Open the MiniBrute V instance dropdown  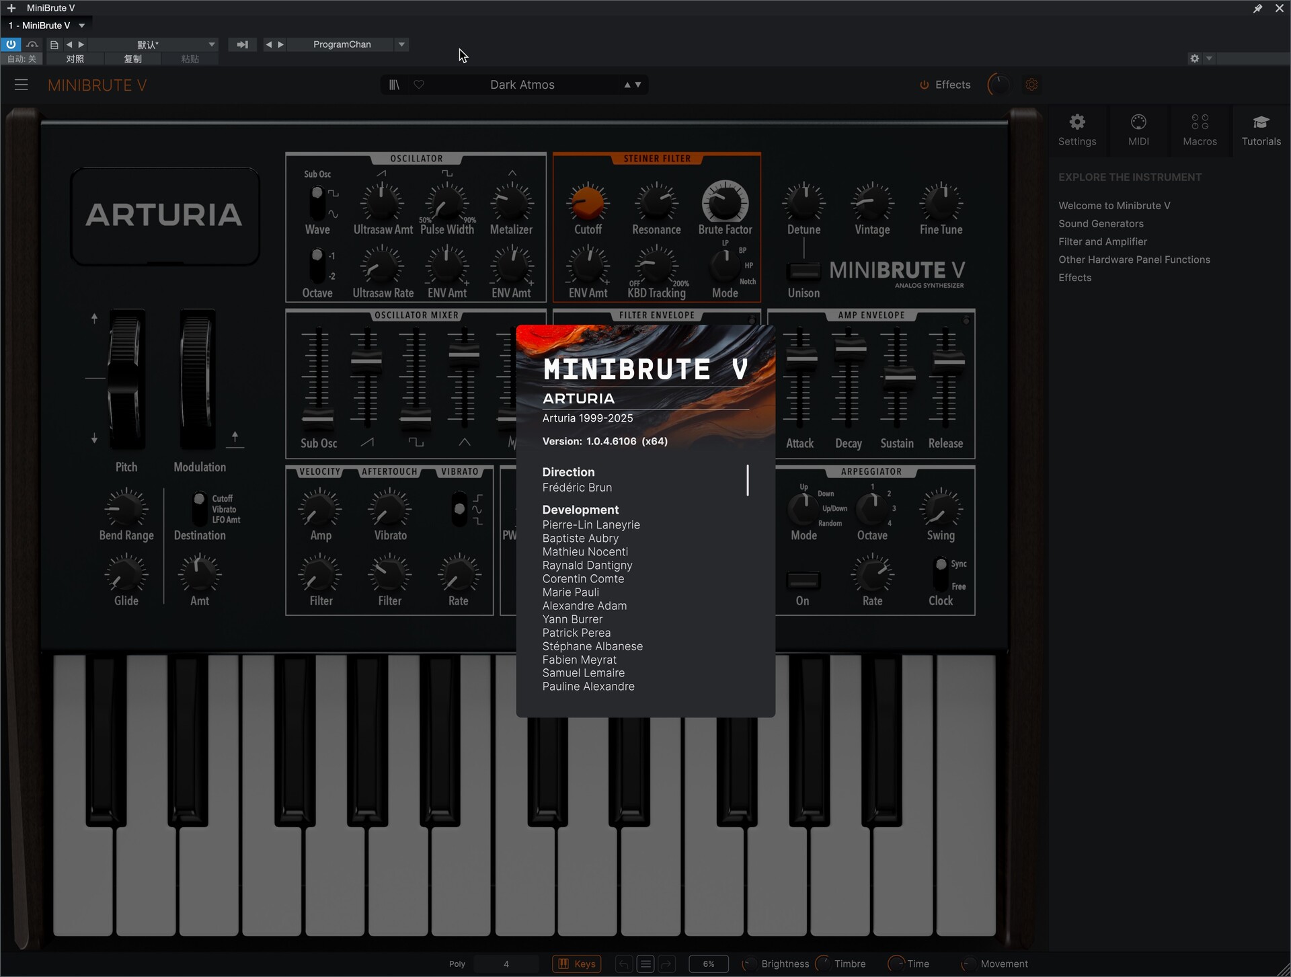(82, 26)
